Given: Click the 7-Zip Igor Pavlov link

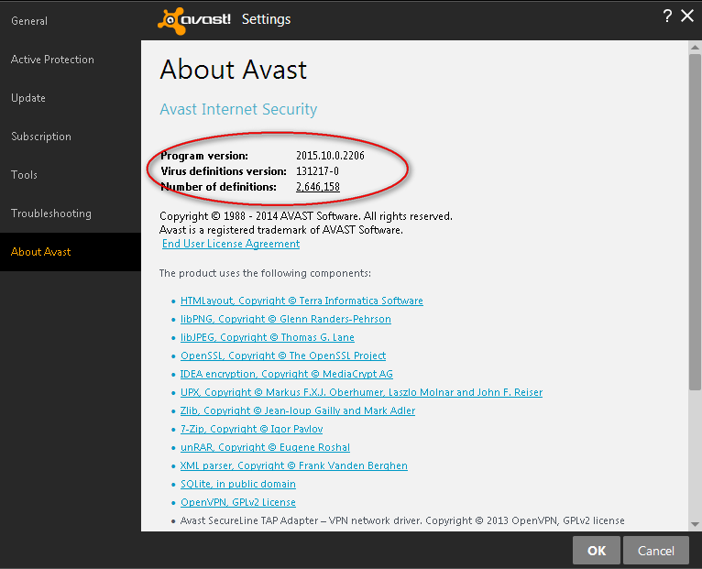Looking at the screenshot, I should (251, 429).
